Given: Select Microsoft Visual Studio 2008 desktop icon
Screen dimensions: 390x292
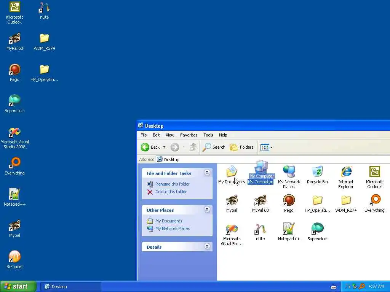Looking at the screenshot, I should click(x=14, y=138).
